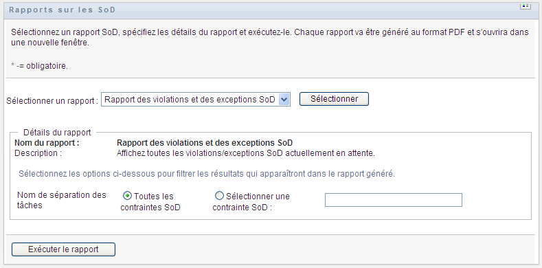Click the 'Rapports sur les SoD' panel title
The width and height of the screenshot is (542, 268).
63,10
